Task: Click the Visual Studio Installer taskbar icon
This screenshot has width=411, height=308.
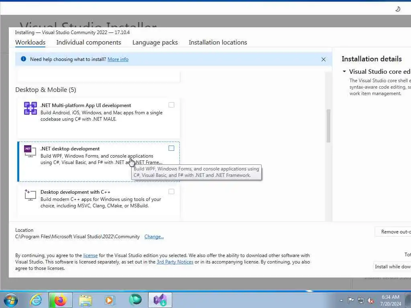Action: point(160,300)
